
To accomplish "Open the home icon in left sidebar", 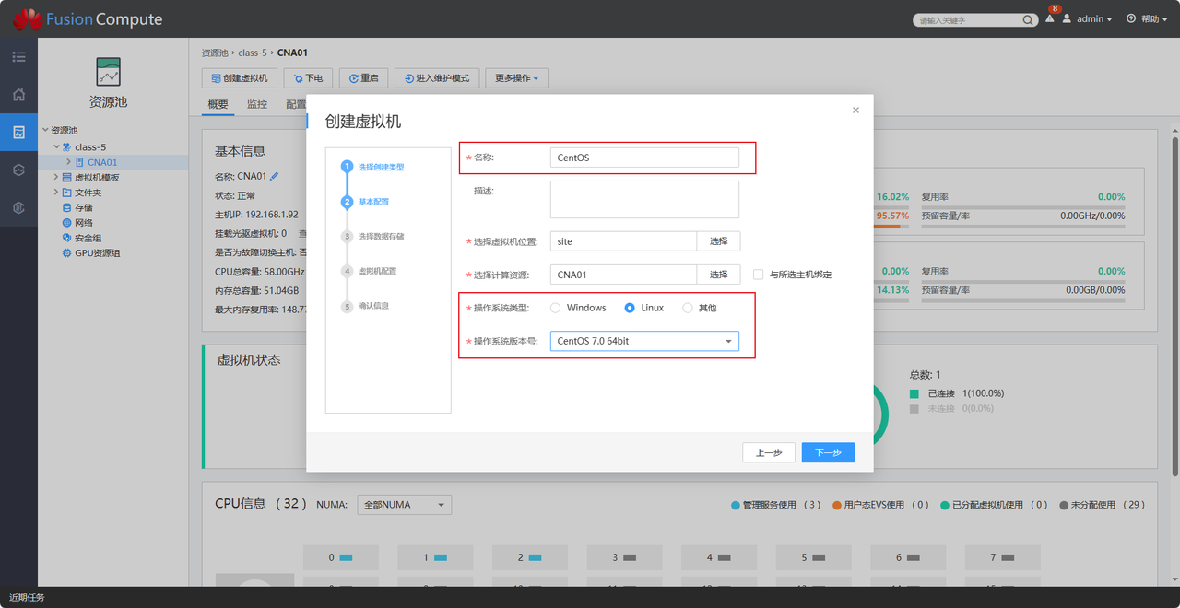I will [18, 94].
